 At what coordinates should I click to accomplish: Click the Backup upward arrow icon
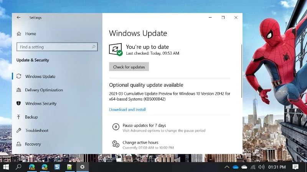tap(18, 117)
